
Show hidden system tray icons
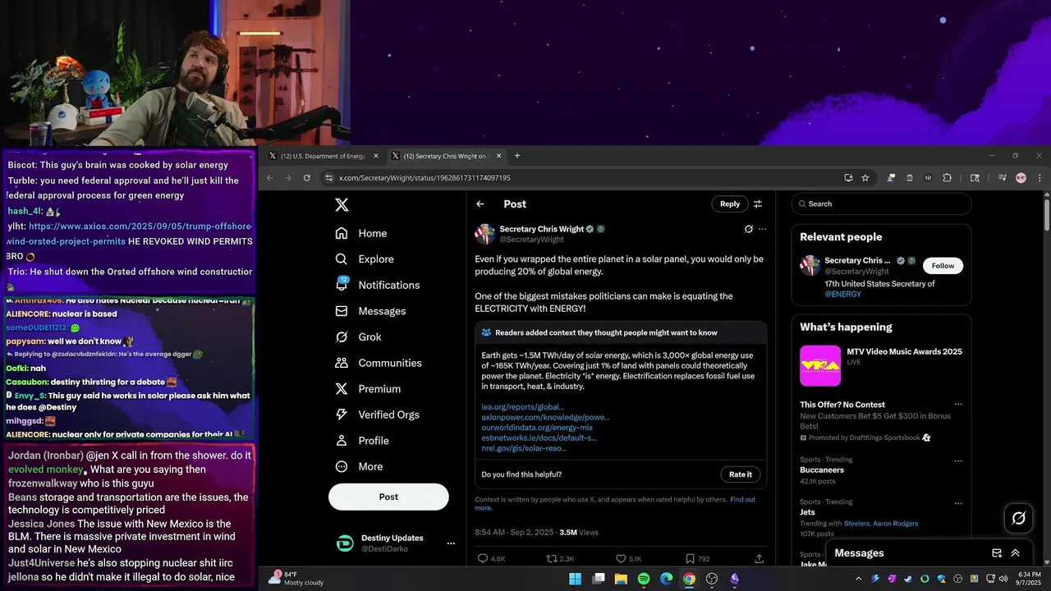point(859,579)
